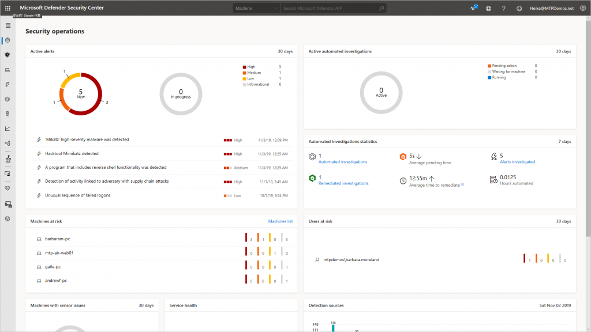Open the shield incidents icon in sidebar
591x332 pixels.
7,55
